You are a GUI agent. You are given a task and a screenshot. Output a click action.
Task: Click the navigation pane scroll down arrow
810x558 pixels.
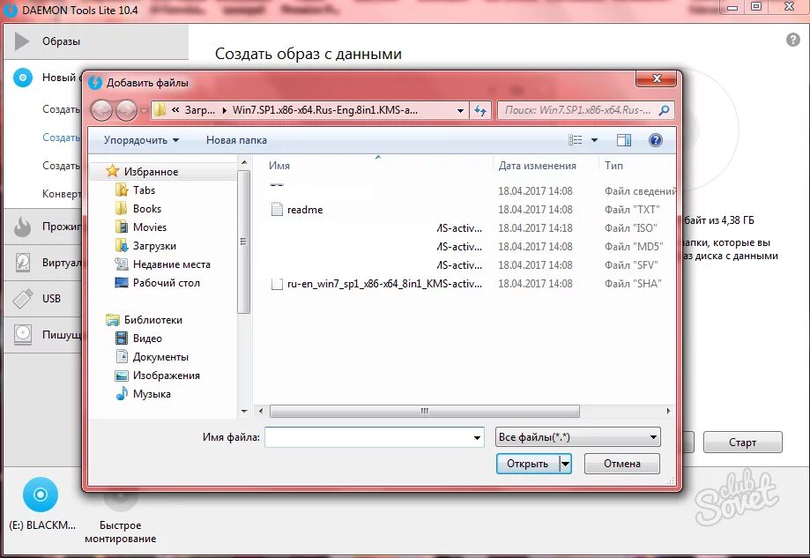[x=244, y=412]
